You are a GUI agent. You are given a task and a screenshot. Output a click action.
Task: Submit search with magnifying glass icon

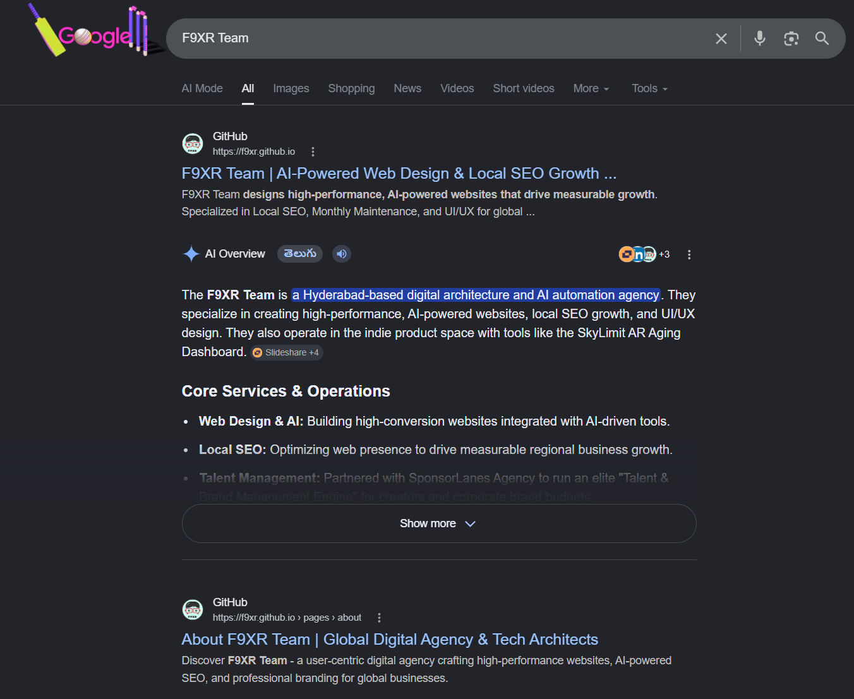tap(822, 39)
